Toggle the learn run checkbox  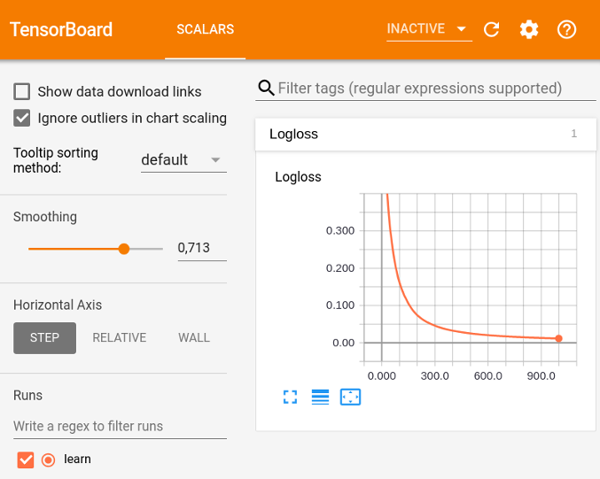tap(26, 460)
